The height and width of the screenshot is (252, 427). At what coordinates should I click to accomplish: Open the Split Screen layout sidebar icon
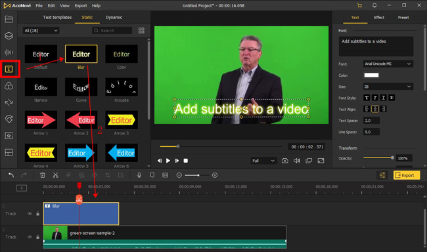(9, 152)
